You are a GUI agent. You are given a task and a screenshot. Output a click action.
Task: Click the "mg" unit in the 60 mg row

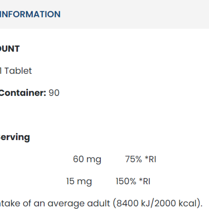coord(93,160)
